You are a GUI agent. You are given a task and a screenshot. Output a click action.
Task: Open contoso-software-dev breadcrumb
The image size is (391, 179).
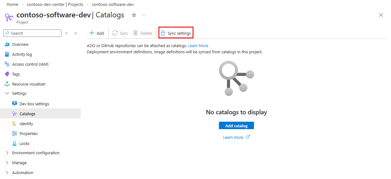pyautogui.click(x=113, y=5)
